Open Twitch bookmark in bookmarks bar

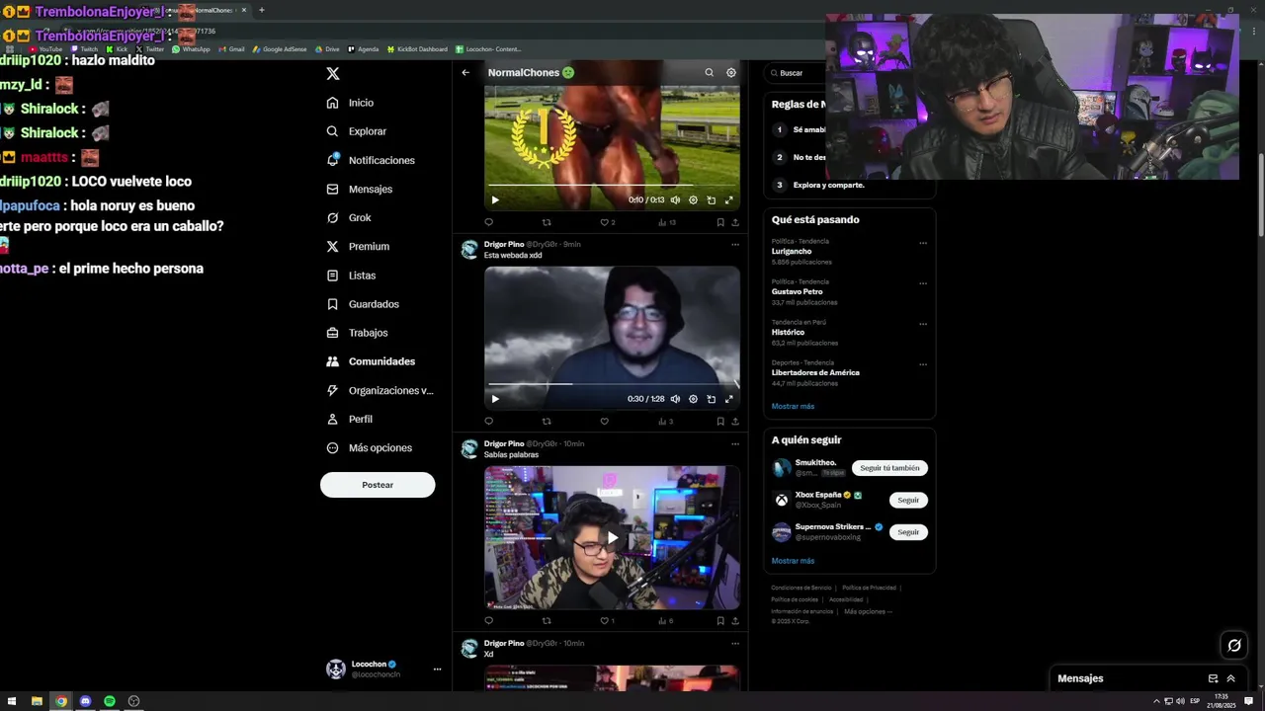[83, 48]
